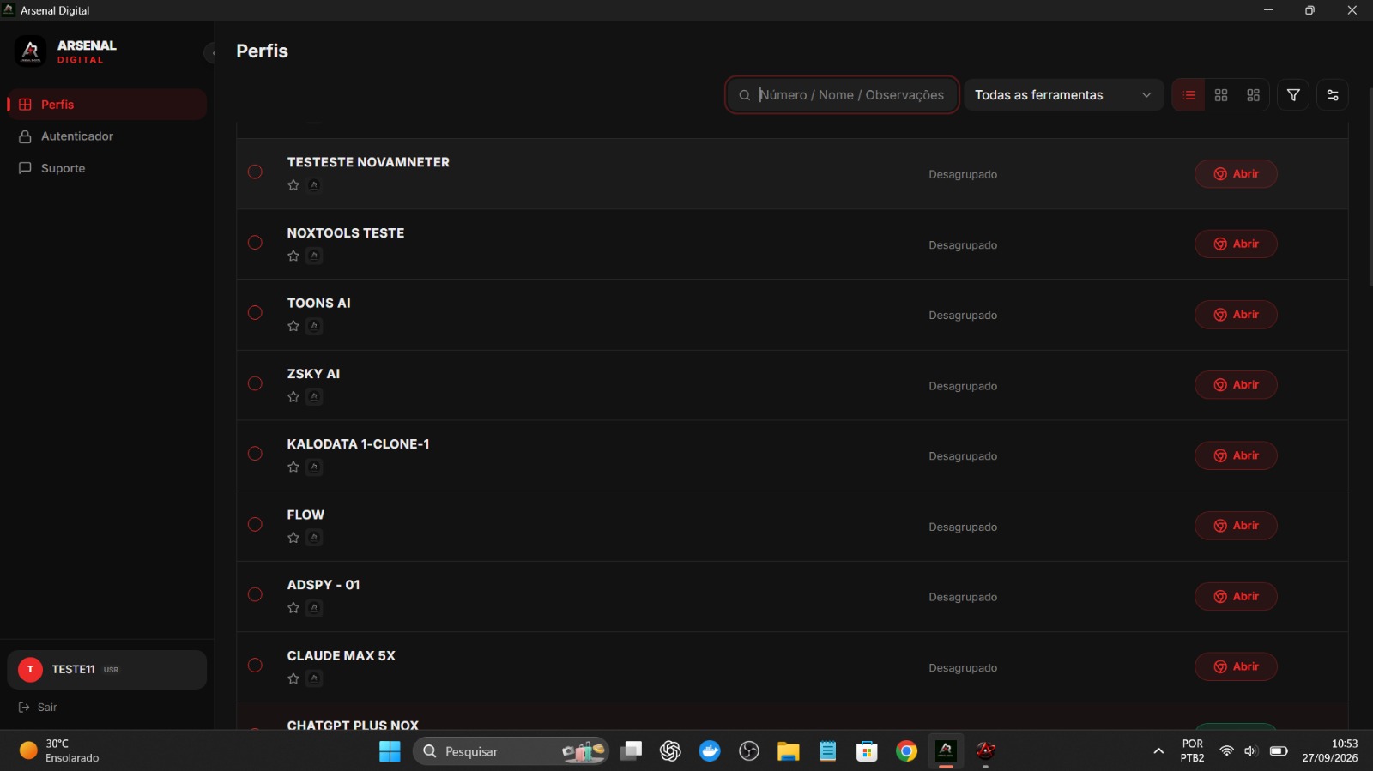Launch CLAUDE MAX 5X with Abrir

1236,667
